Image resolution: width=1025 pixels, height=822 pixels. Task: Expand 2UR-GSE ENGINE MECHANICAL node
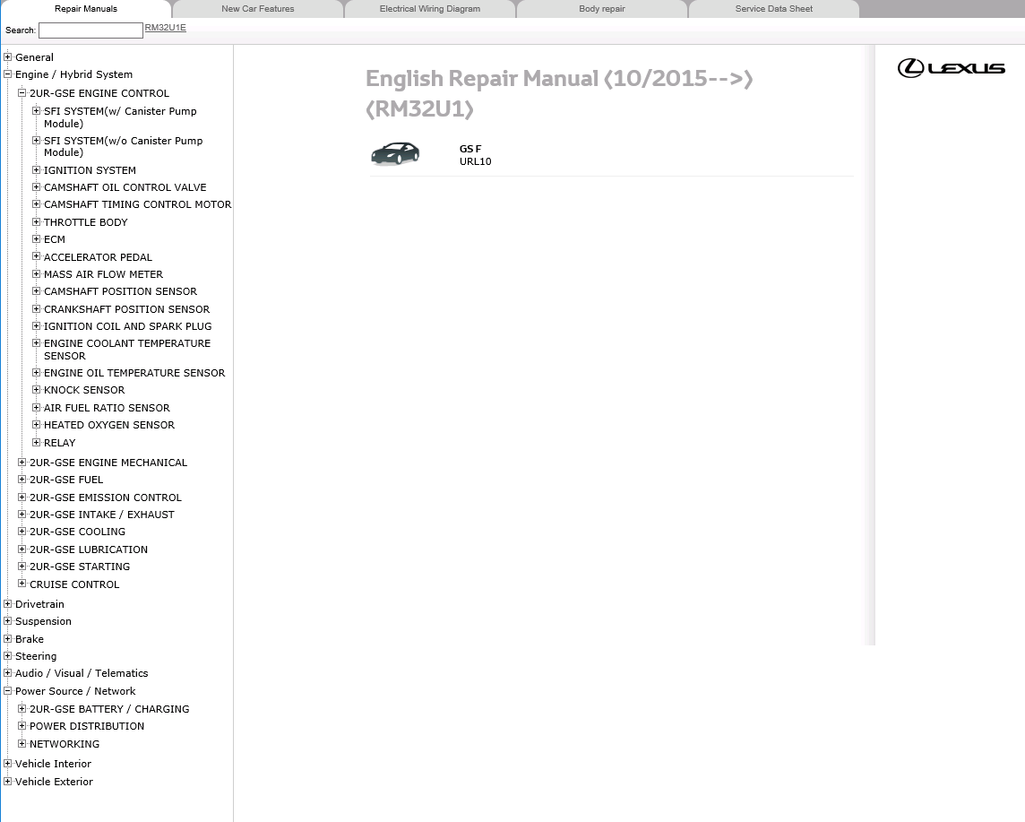(22, 462)
